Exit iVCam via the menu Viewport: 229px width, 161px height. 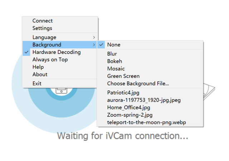pos(60,84)
